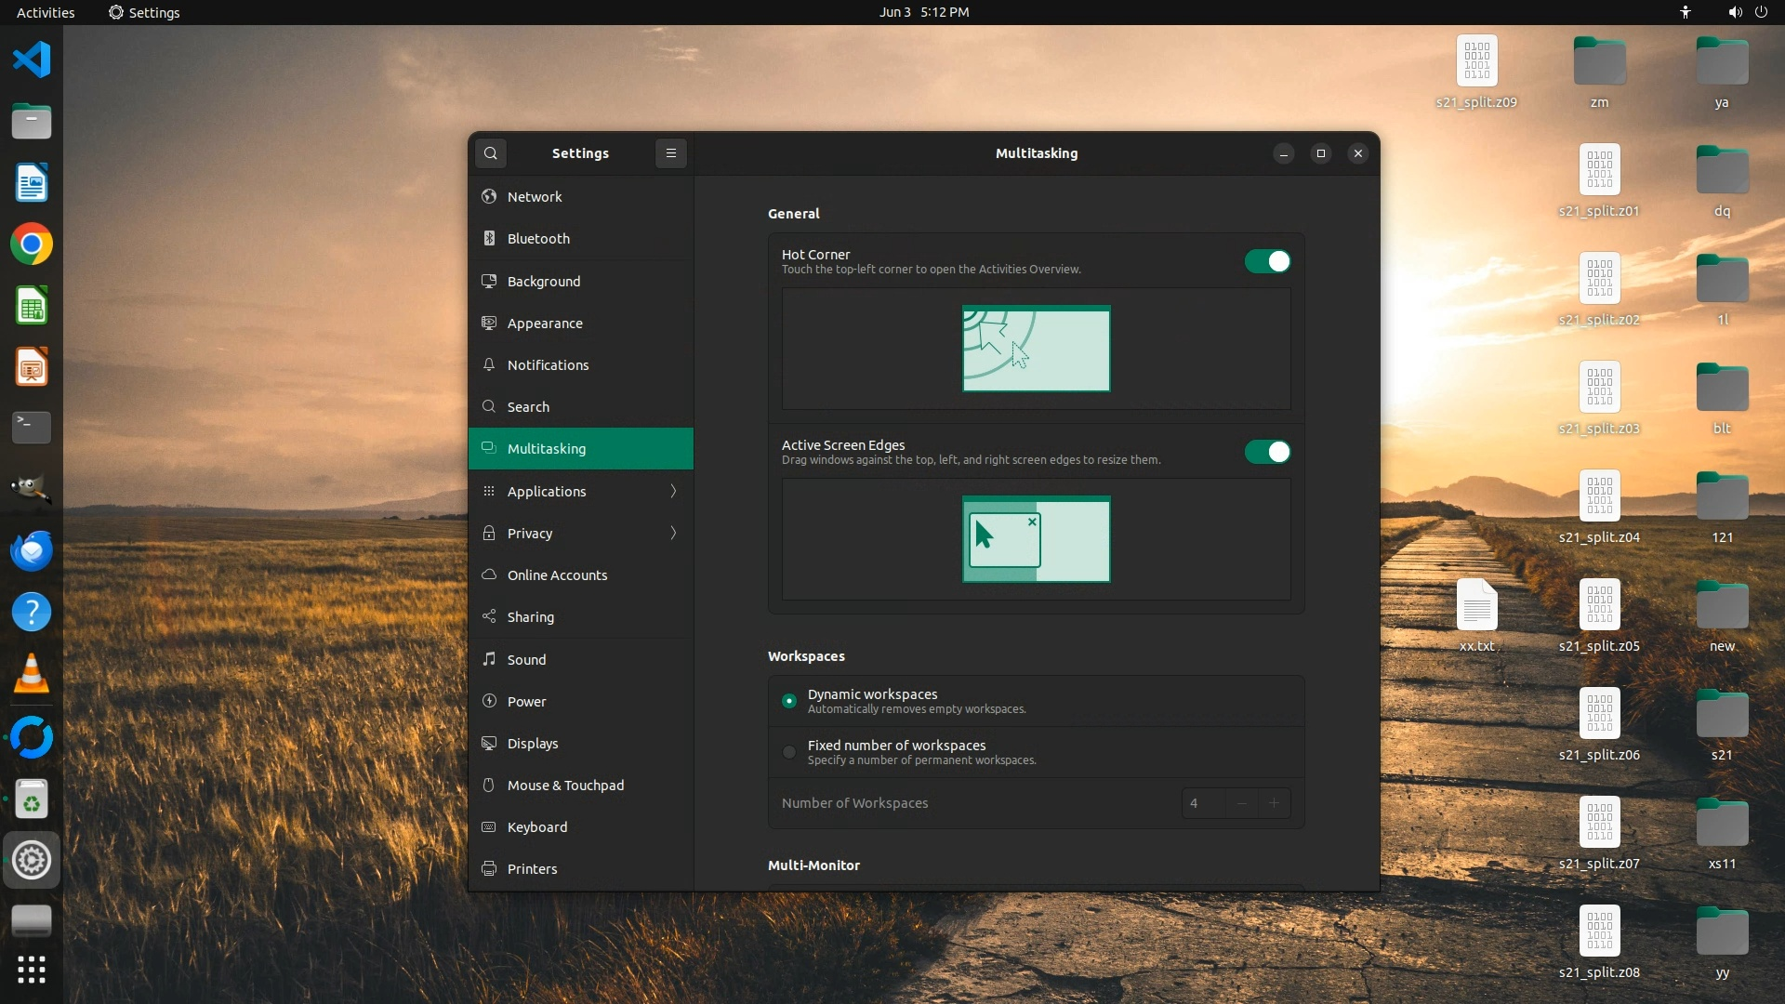The width and height of the screenshot is (1785, 1004).
Task: Open the Activities overview
Action: point(46,12)
